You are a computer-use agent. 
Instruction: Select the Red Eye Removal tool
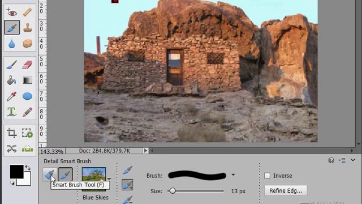coord(11,12)
